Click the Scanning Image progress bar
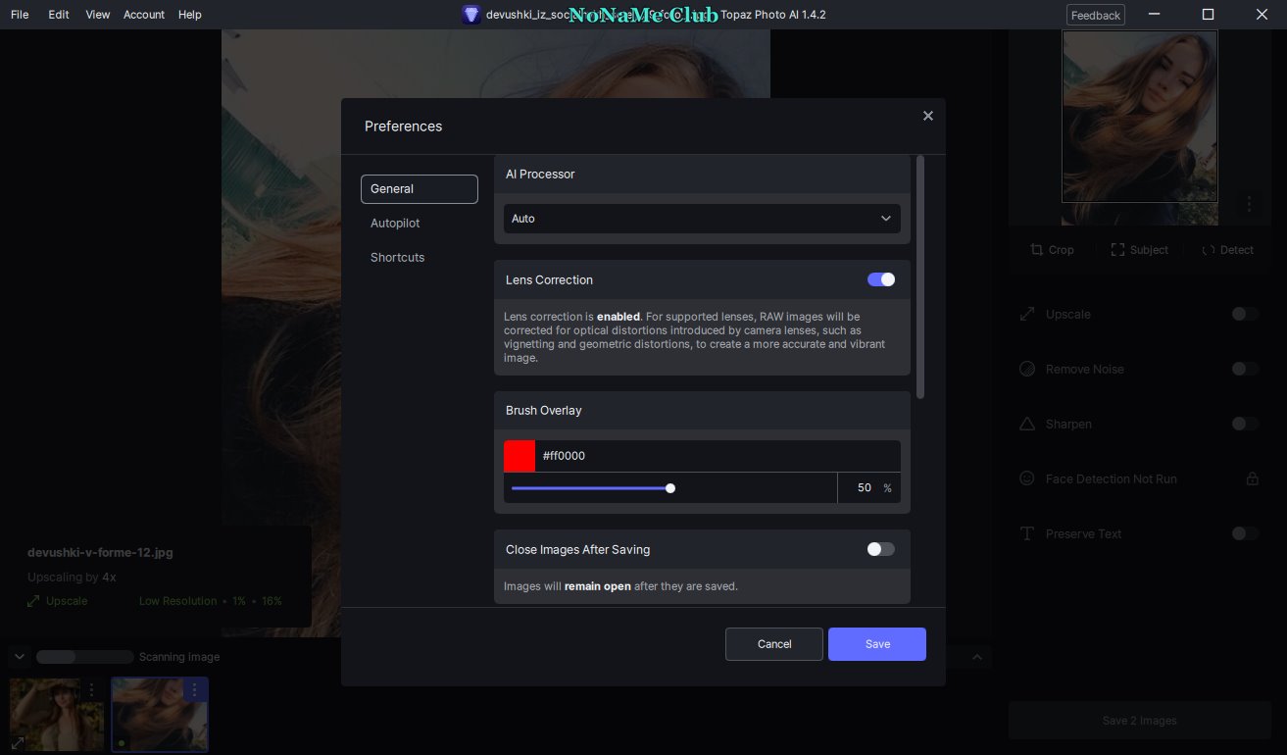 pos(85,657)
